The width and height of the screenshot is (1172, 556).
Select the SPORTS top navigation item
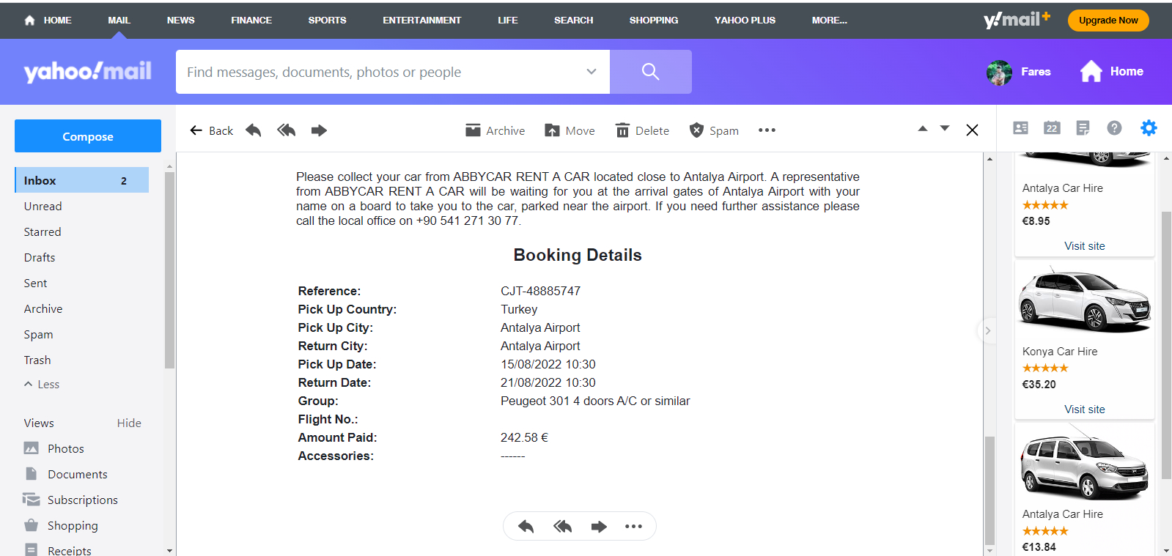[x=327, y=21]
